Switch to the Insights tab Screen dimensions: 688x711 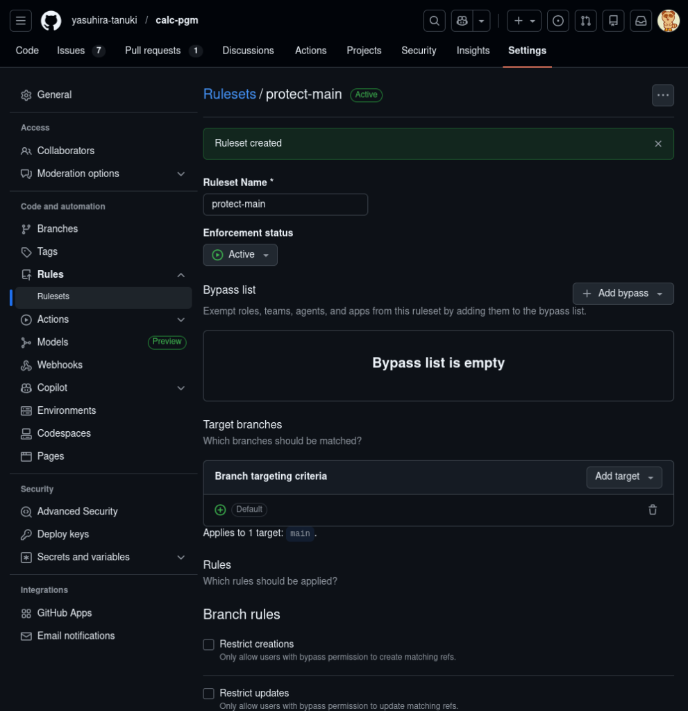[x=473, y=51]
